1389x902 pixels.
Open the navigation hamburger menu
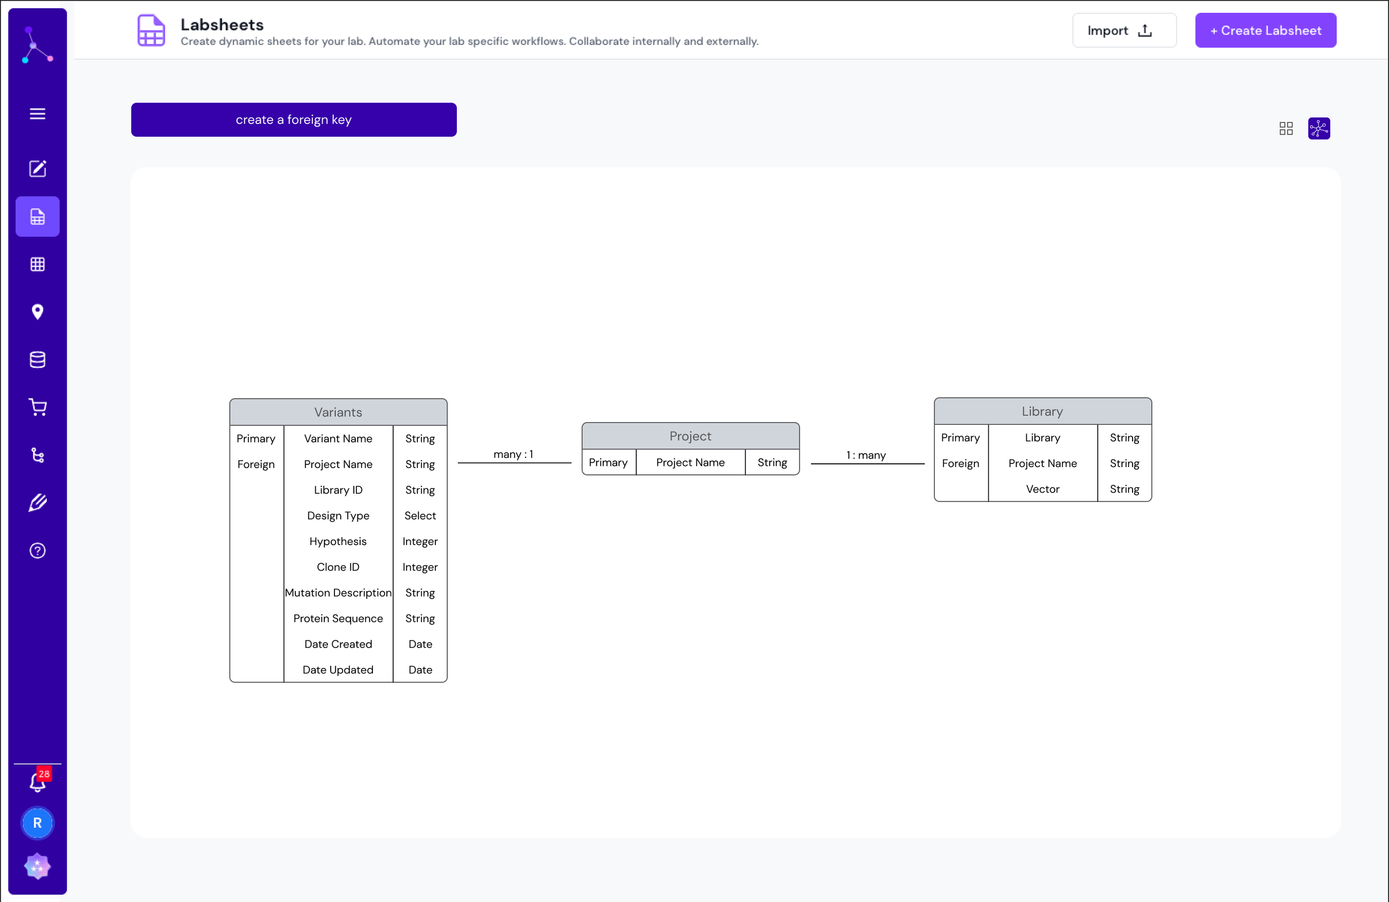[37, 113]
